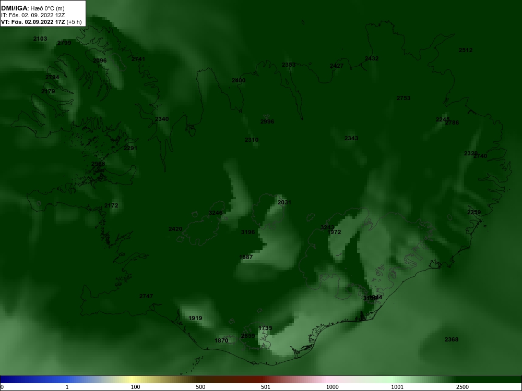Select the 2343 height label
Screen dimensions: 522x391
pos(351,138)
